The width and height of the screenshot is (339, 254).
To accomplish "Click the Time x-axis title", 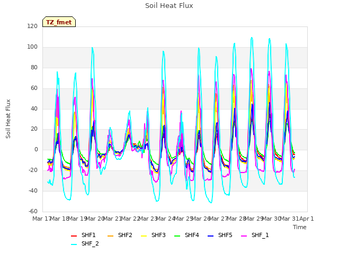I will [300, 227].
